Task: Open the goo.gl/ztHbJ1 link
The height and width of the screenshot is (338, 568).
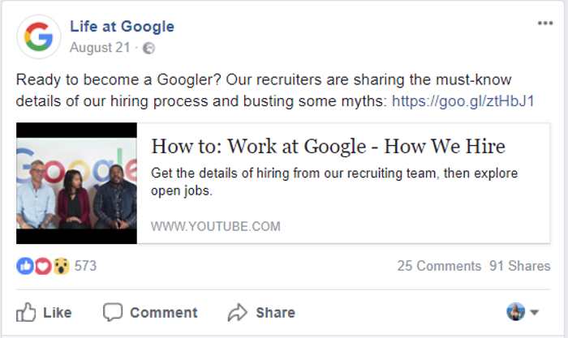Action: click(463, 101)
